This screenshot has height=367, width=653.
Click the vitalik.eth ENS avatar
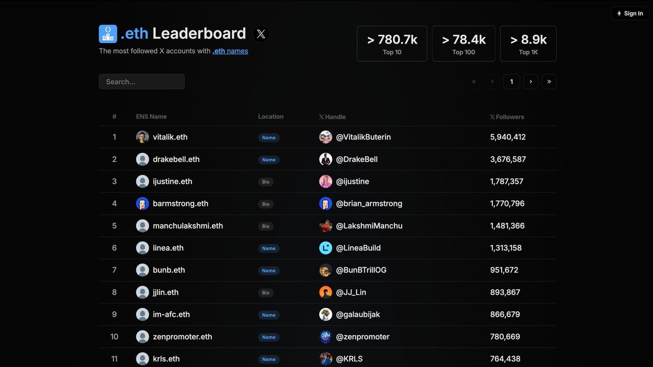pos(143,137)
